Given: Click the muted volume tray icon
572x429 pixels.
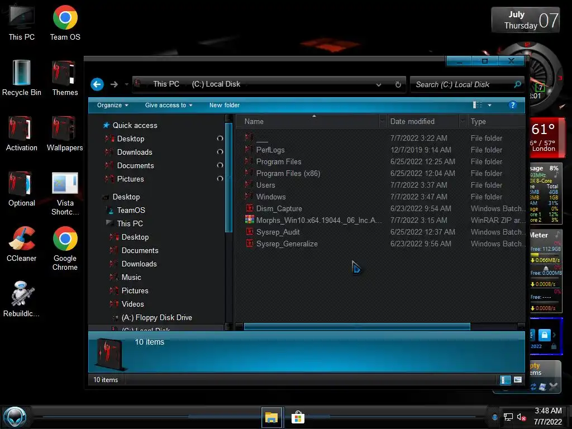Looking at the screenshot, I should click(521, 417).
